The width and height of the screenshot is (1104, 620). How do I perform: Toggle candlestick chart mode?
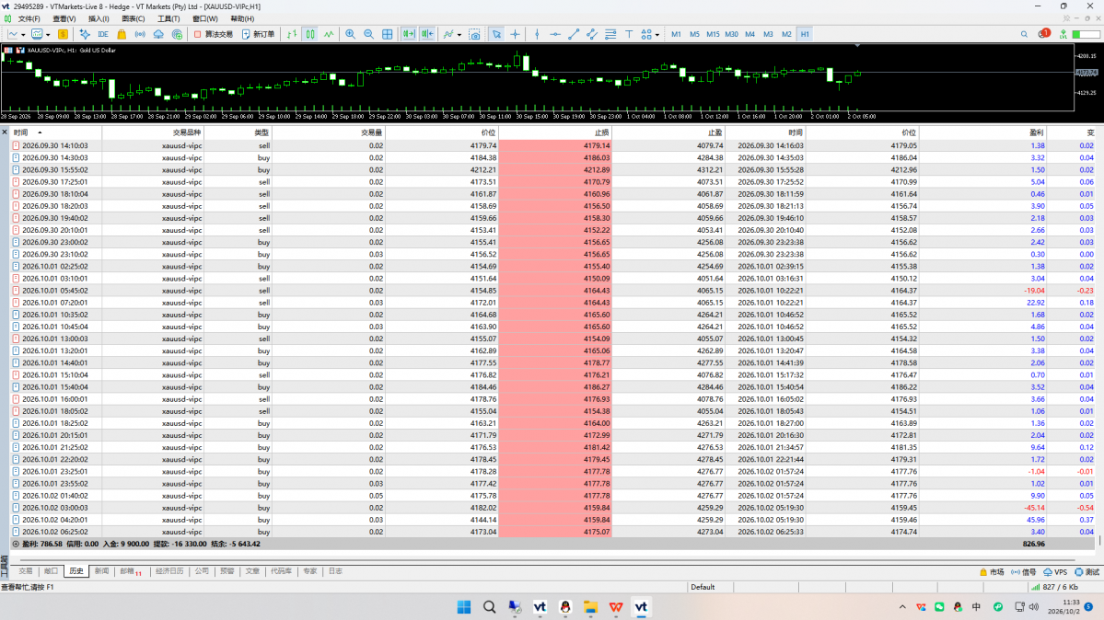coord(309,34)
